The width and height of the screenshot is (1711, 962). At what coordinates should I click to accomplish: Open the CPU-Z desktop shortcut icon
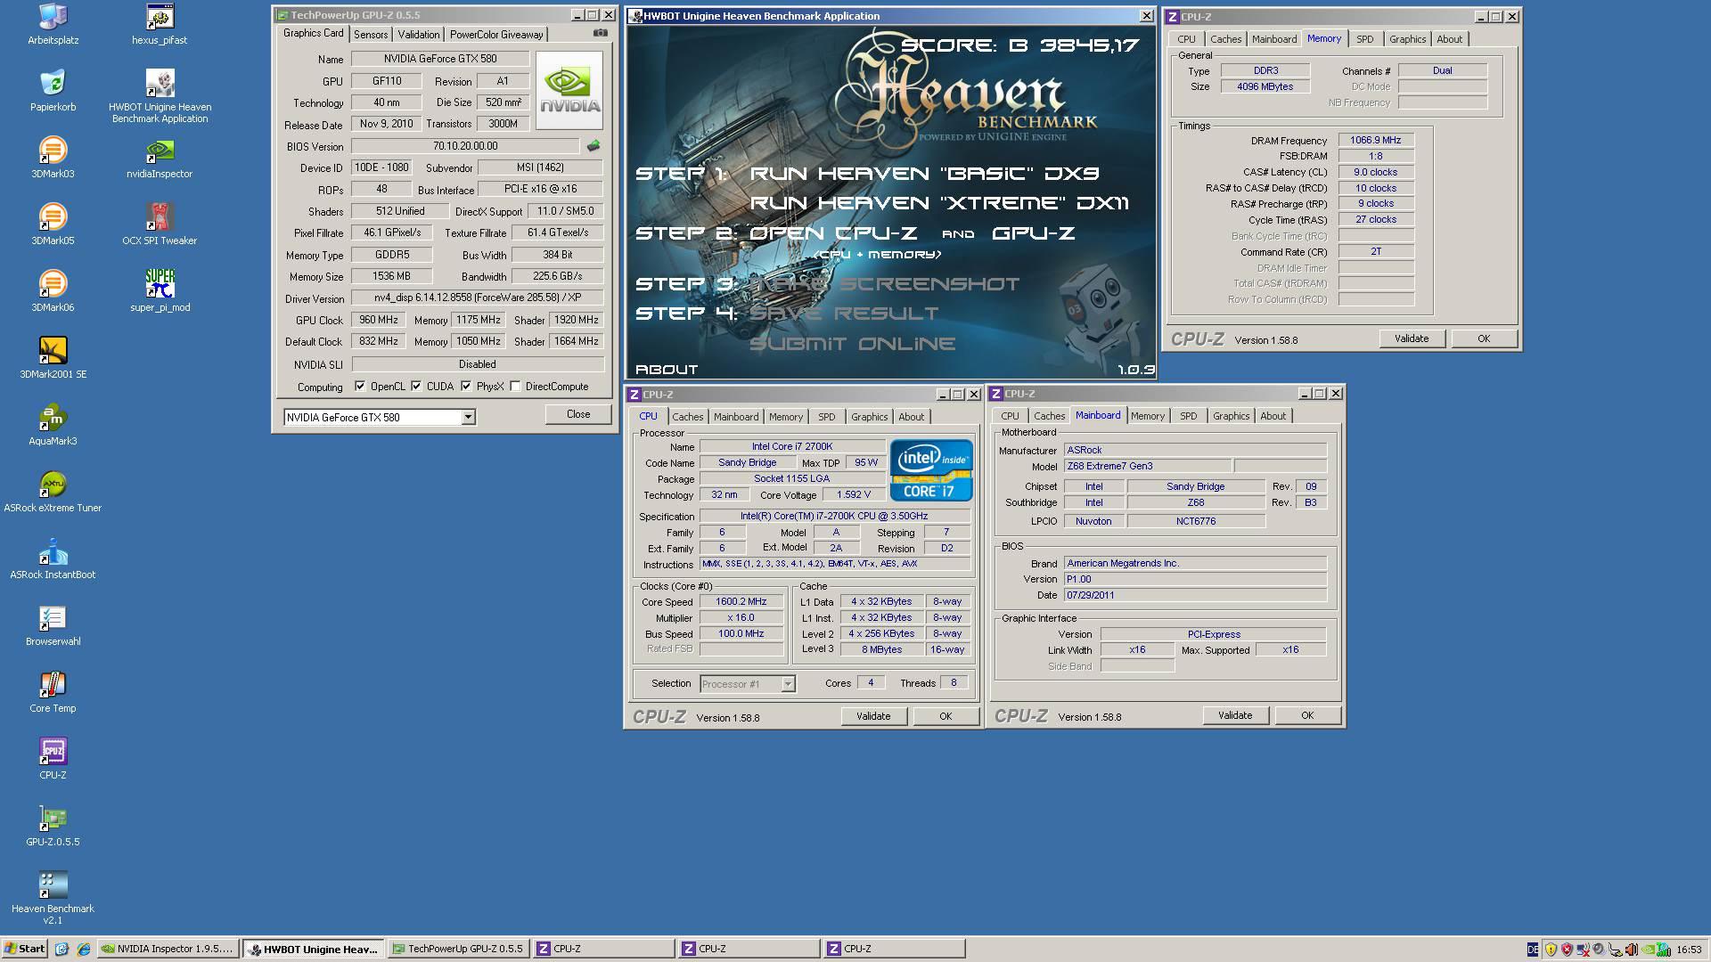(53, 759)
